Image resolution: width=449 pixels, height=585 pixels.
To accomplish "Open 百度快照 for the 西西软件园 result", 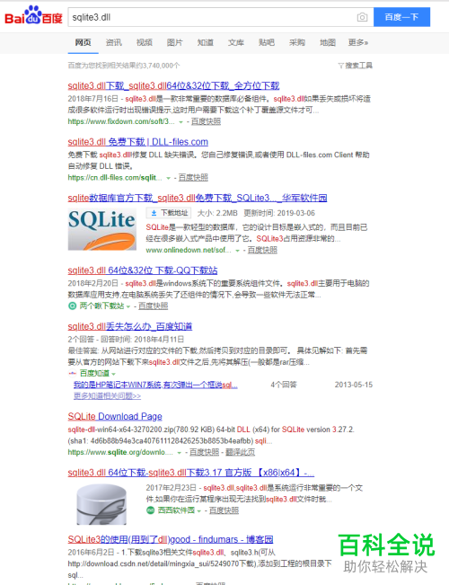I will pos(224,510).
